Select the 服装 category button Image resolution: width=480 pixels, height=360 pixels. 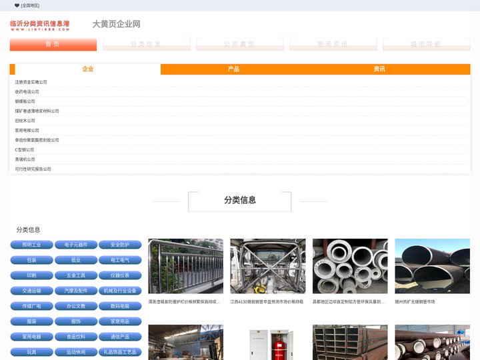point(32,321)
